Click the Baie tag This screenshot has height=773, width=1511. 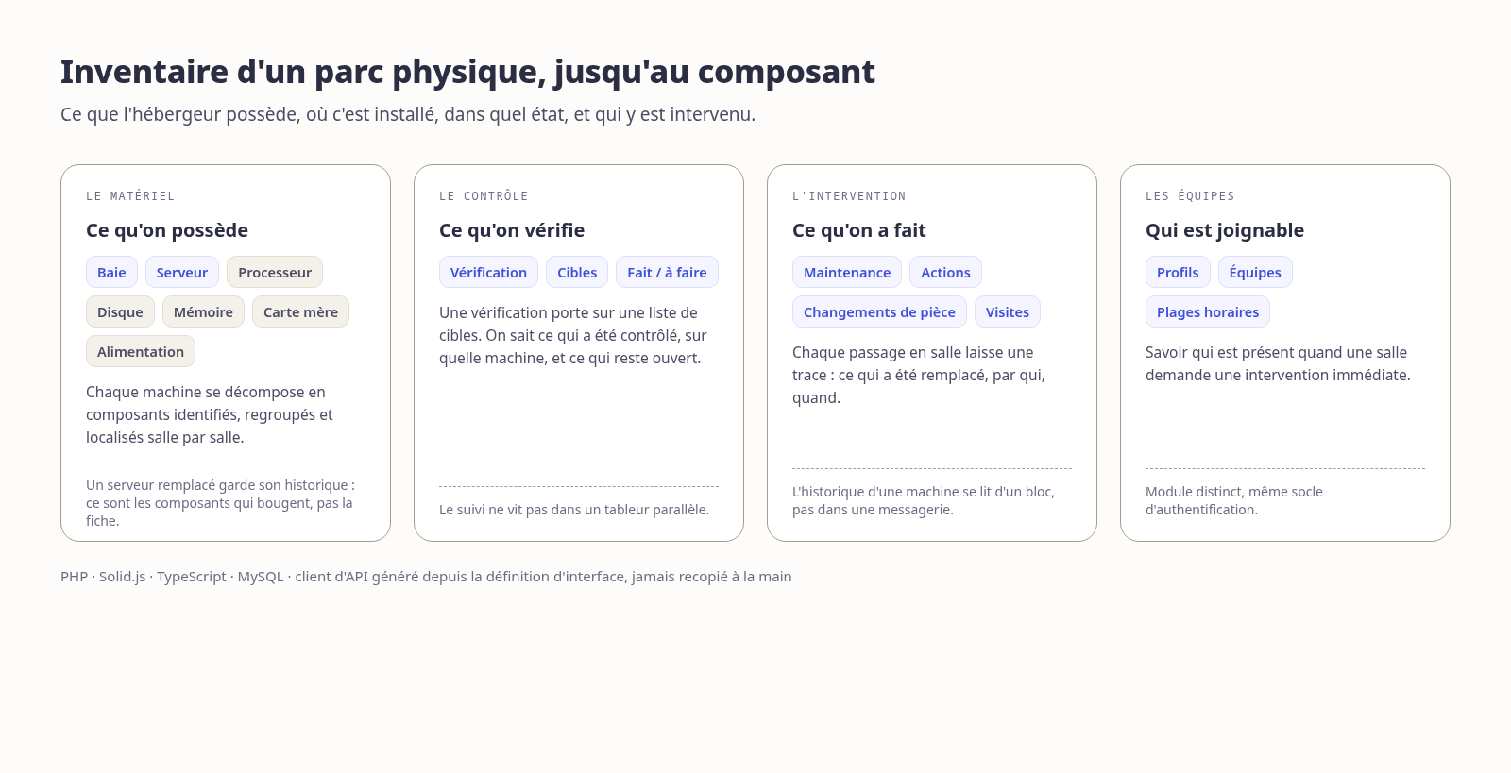(x=111, y=272)
